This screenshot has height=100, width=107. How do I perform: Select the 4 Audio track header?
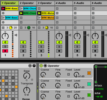pos(64,3)
